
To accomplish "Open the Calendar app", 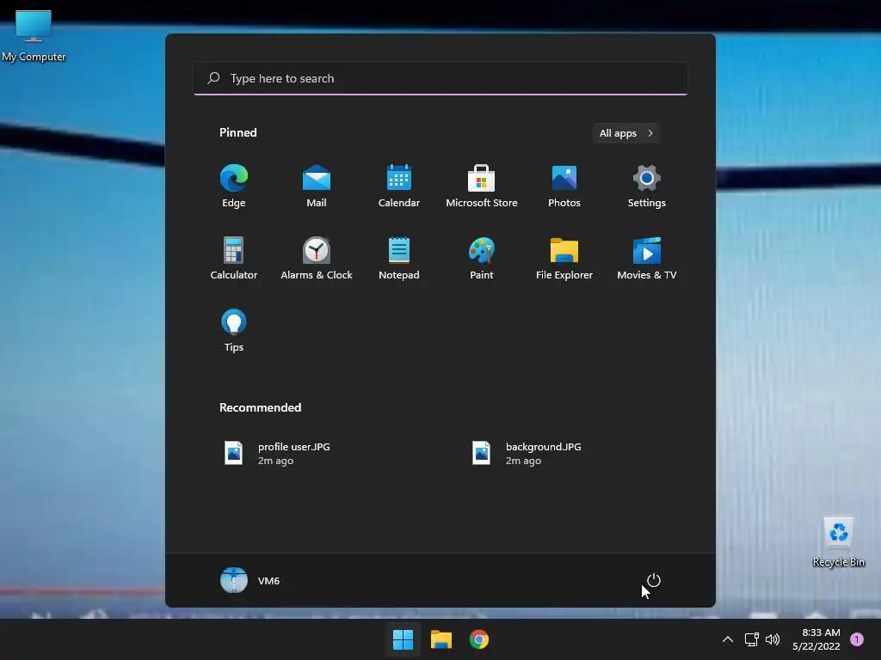I will 399,186.
